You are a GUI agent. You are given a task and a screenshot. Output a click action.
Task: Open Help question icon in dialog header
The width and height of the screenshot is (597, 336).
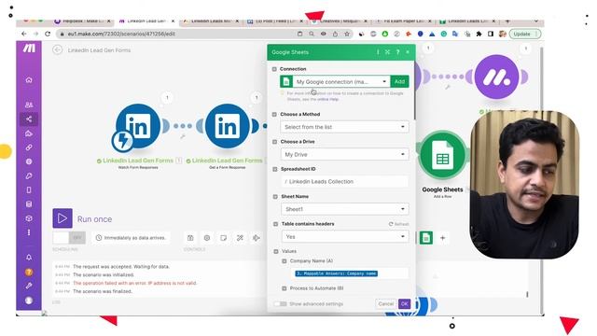tap(398, 52)
